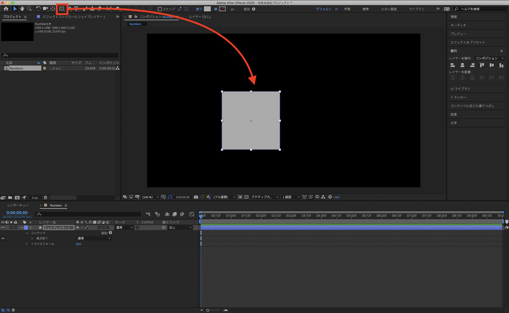Click the Home icon in toolbar
This screenshot has height=313, width=509.
click(6, 9)
